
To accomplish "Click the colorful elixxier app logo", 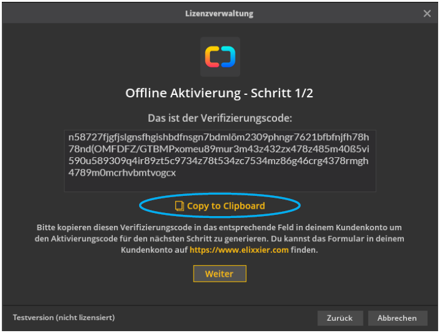I will click(x=219, y=57).
